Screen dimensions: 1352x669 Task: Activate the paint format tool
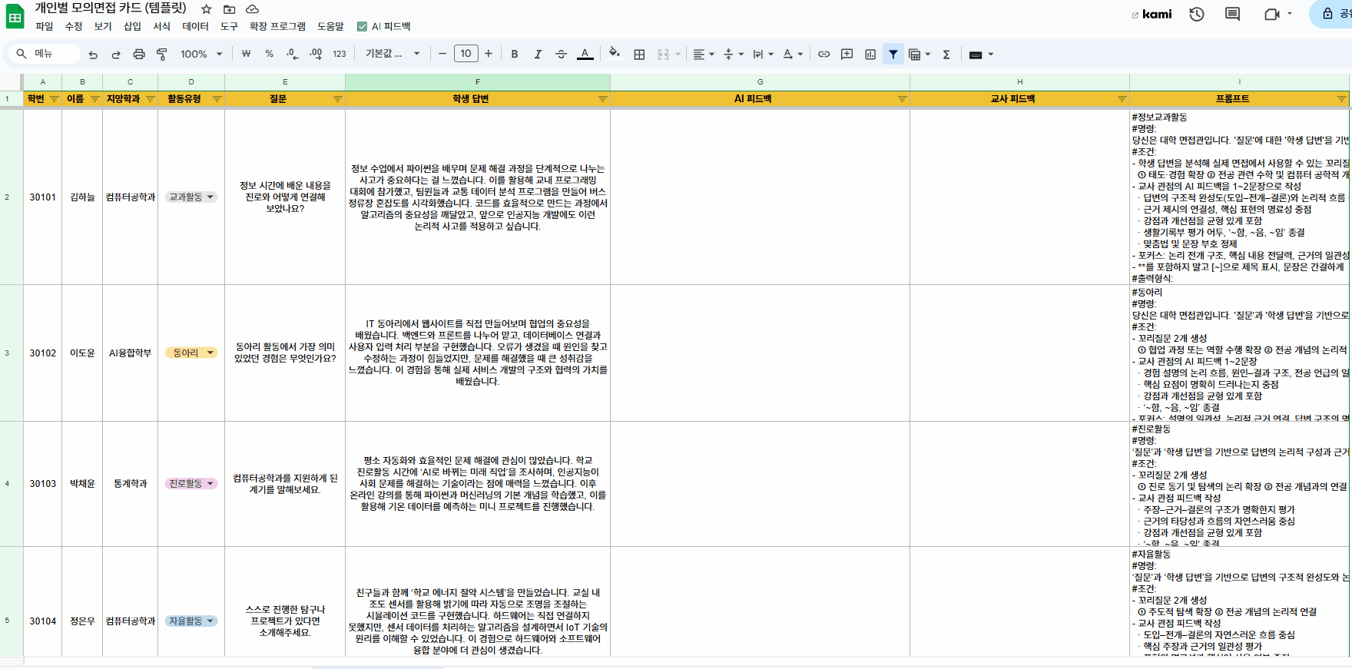click(x=162, y=55)
